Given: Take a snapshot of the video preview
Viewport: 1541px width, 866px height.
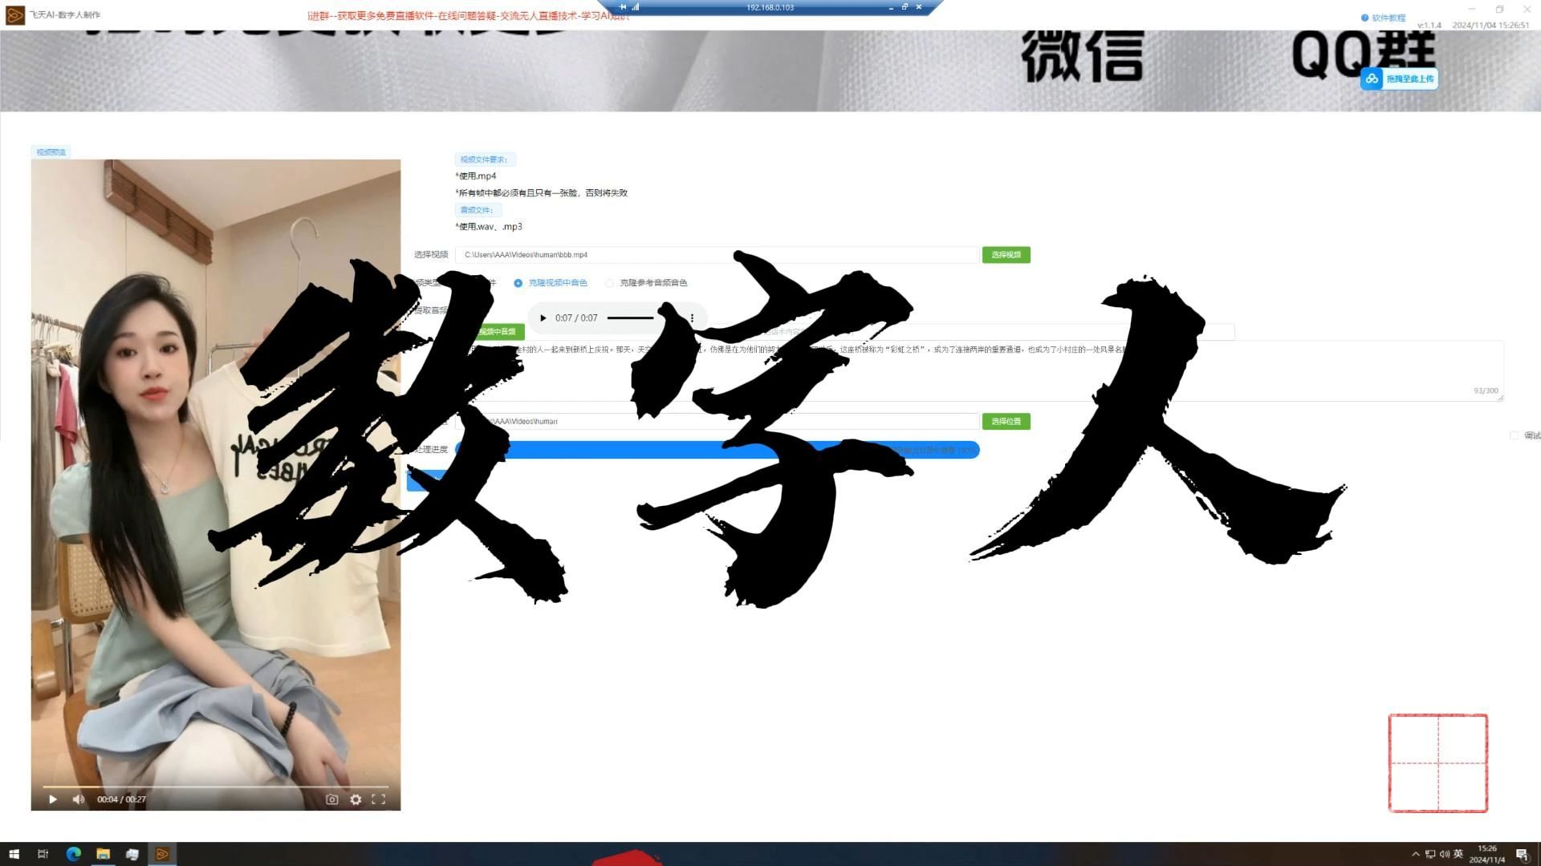Looking at the screenshot, I should click(331, 799).
